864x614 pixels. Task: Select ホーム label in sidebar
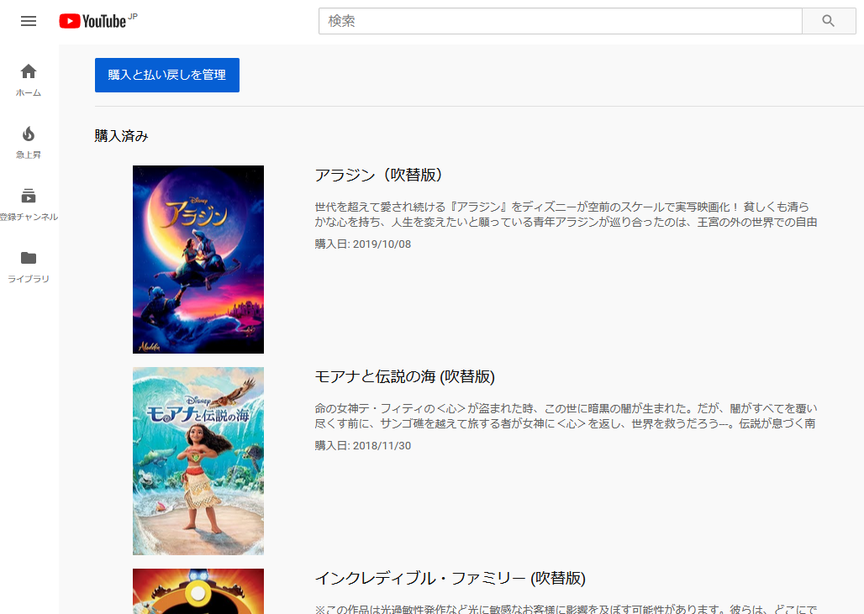coord(29,92)
